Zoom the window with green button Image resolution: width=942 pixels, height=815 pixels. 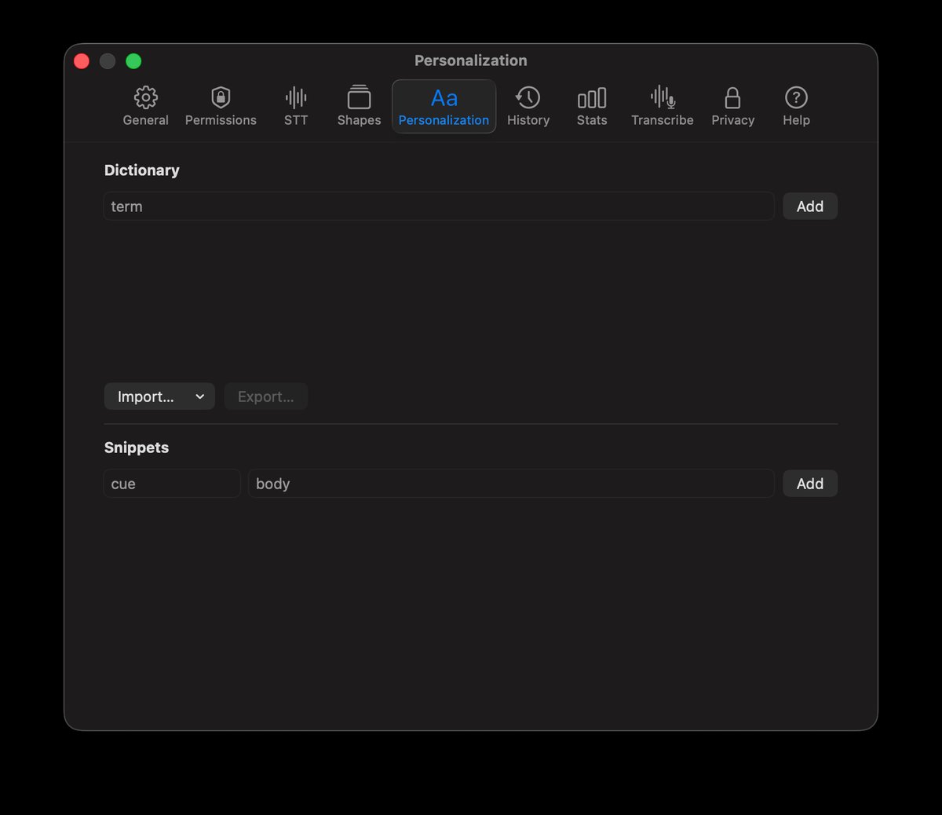pyautogui.click(x=133, y=61)
